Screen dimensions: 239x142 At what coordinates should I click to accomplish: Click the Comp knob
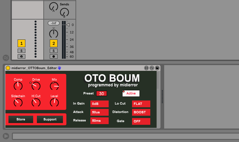pos(18,86)
